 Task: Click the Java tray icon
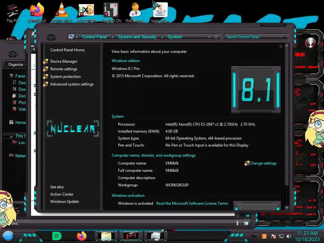pyautogui.click(x=264, y=236)
